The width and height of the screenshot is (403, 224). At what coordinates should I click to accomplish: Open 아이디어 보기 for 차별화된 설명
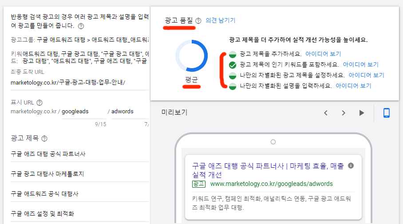[353, 86]
